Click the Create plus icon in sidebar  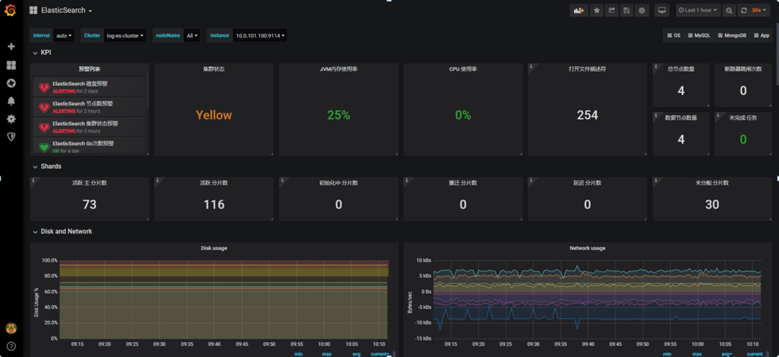[x=11, y=46]
